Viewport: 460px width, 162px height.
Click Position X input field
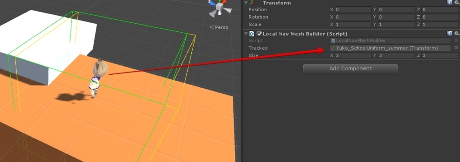tap(353, 10)
